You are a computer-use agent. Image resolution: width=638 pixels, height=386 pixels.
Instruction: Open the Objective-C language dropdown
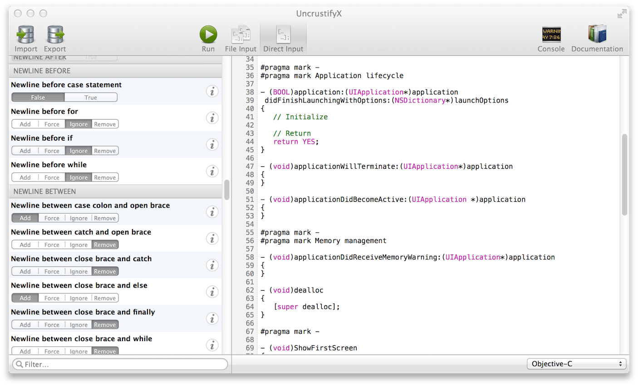coord(576,364)
